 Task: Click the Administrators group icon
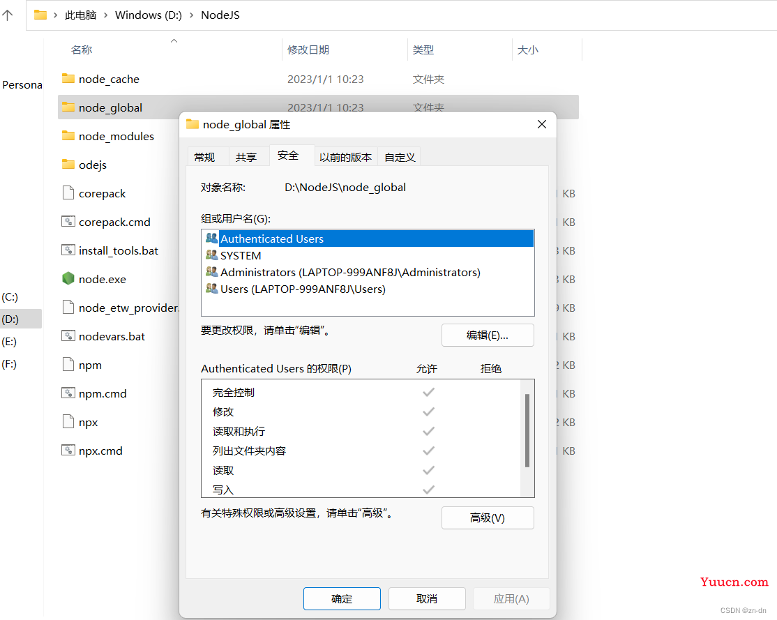coord(211,272)
